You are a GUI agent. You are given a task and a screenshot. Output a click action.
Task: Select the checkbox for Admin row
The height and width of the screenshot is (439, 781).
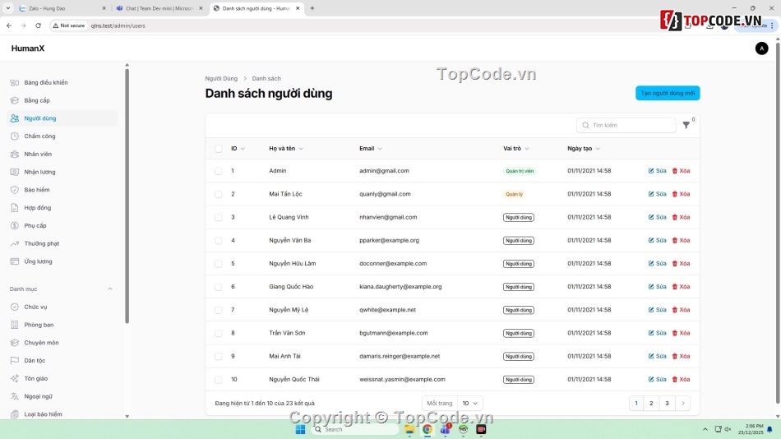218,171
